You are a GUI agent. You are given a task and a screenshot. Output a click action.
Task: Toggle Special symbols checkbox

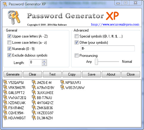point(76,36)
